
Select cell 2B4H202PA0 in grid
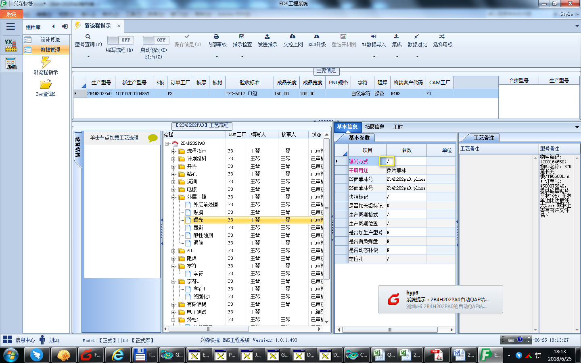click(x=100, y=94)
